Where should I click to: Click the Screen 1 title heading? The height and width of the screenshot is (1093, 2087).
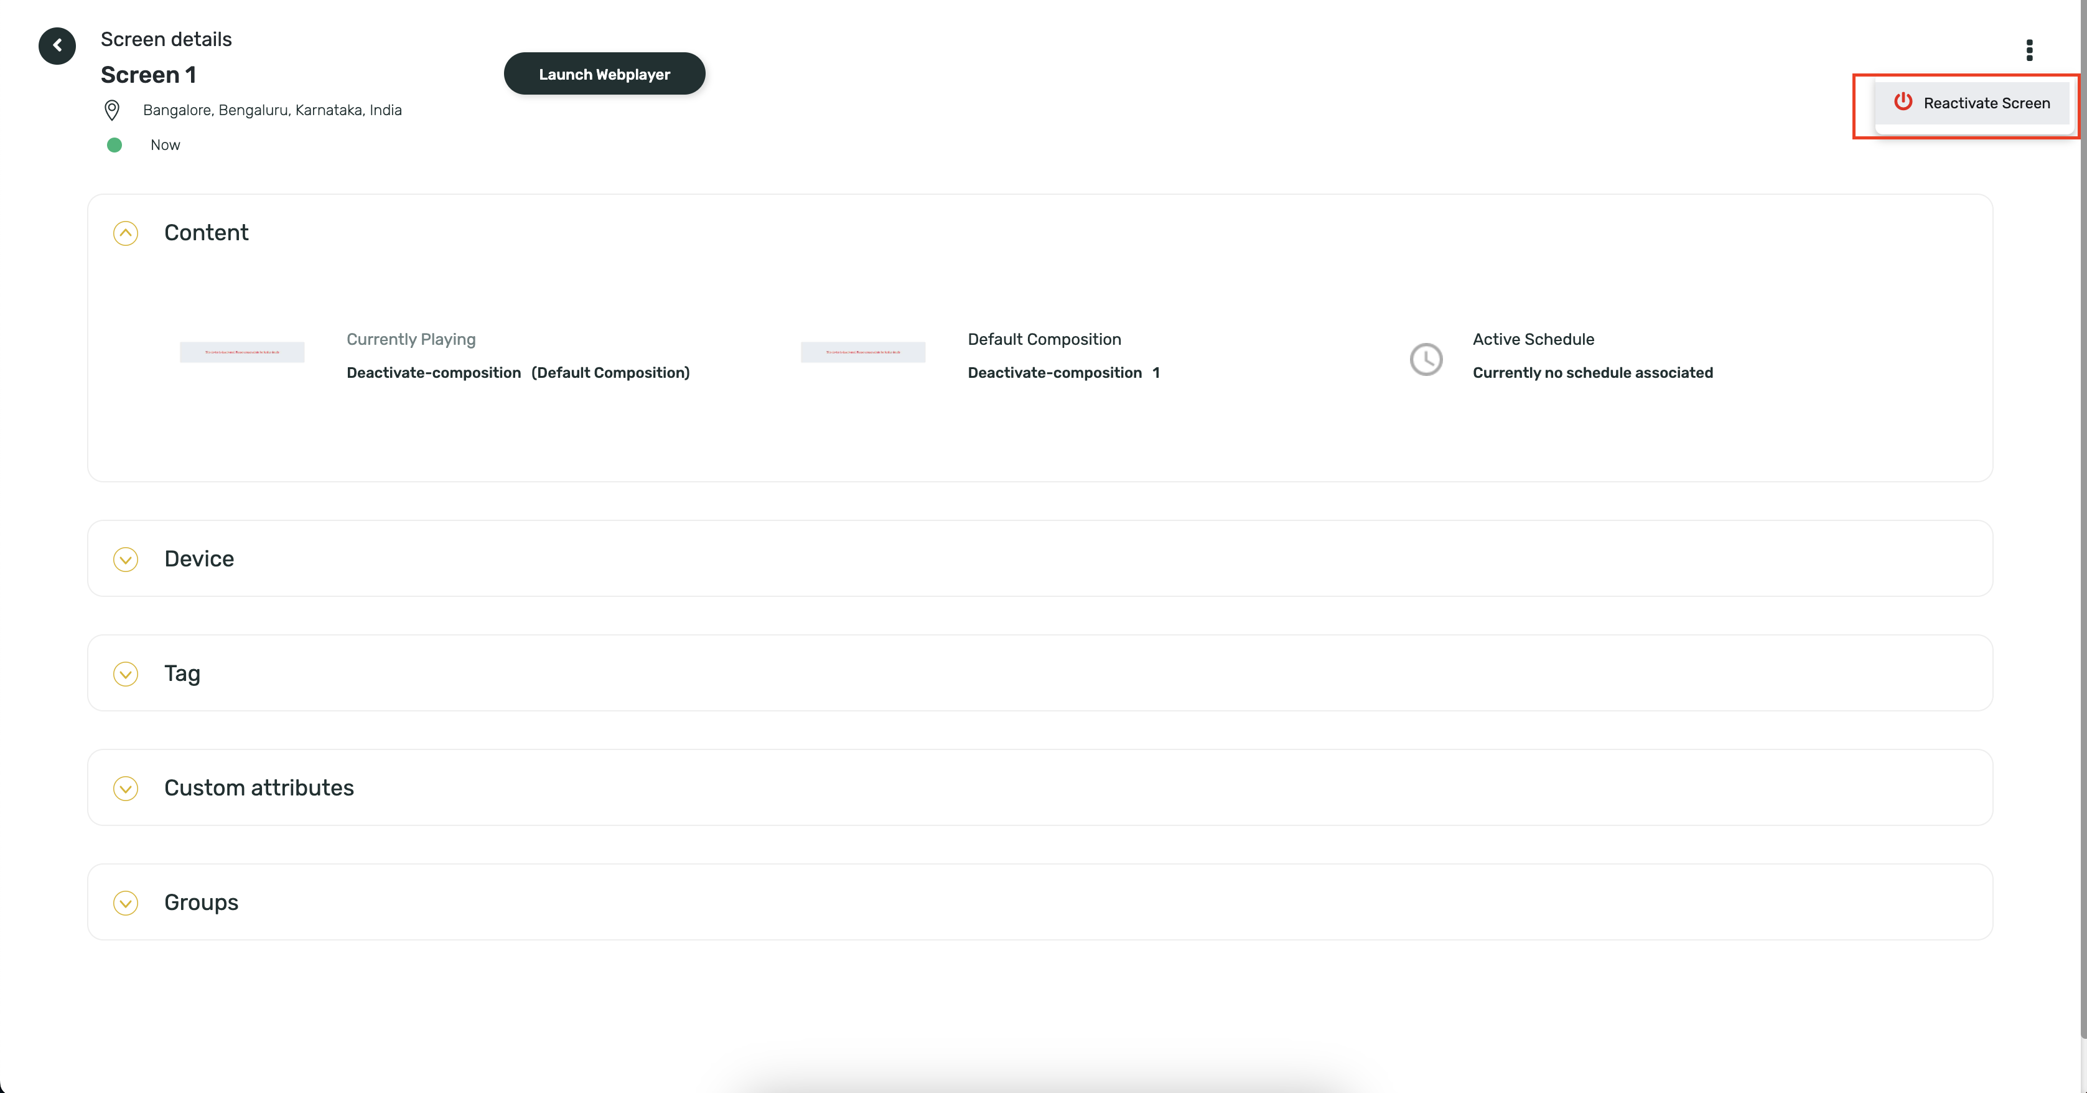(148, 75)
